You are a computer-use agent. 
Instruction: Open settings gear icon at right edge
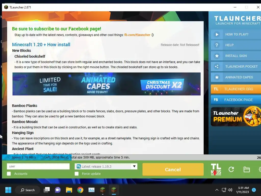260,169
